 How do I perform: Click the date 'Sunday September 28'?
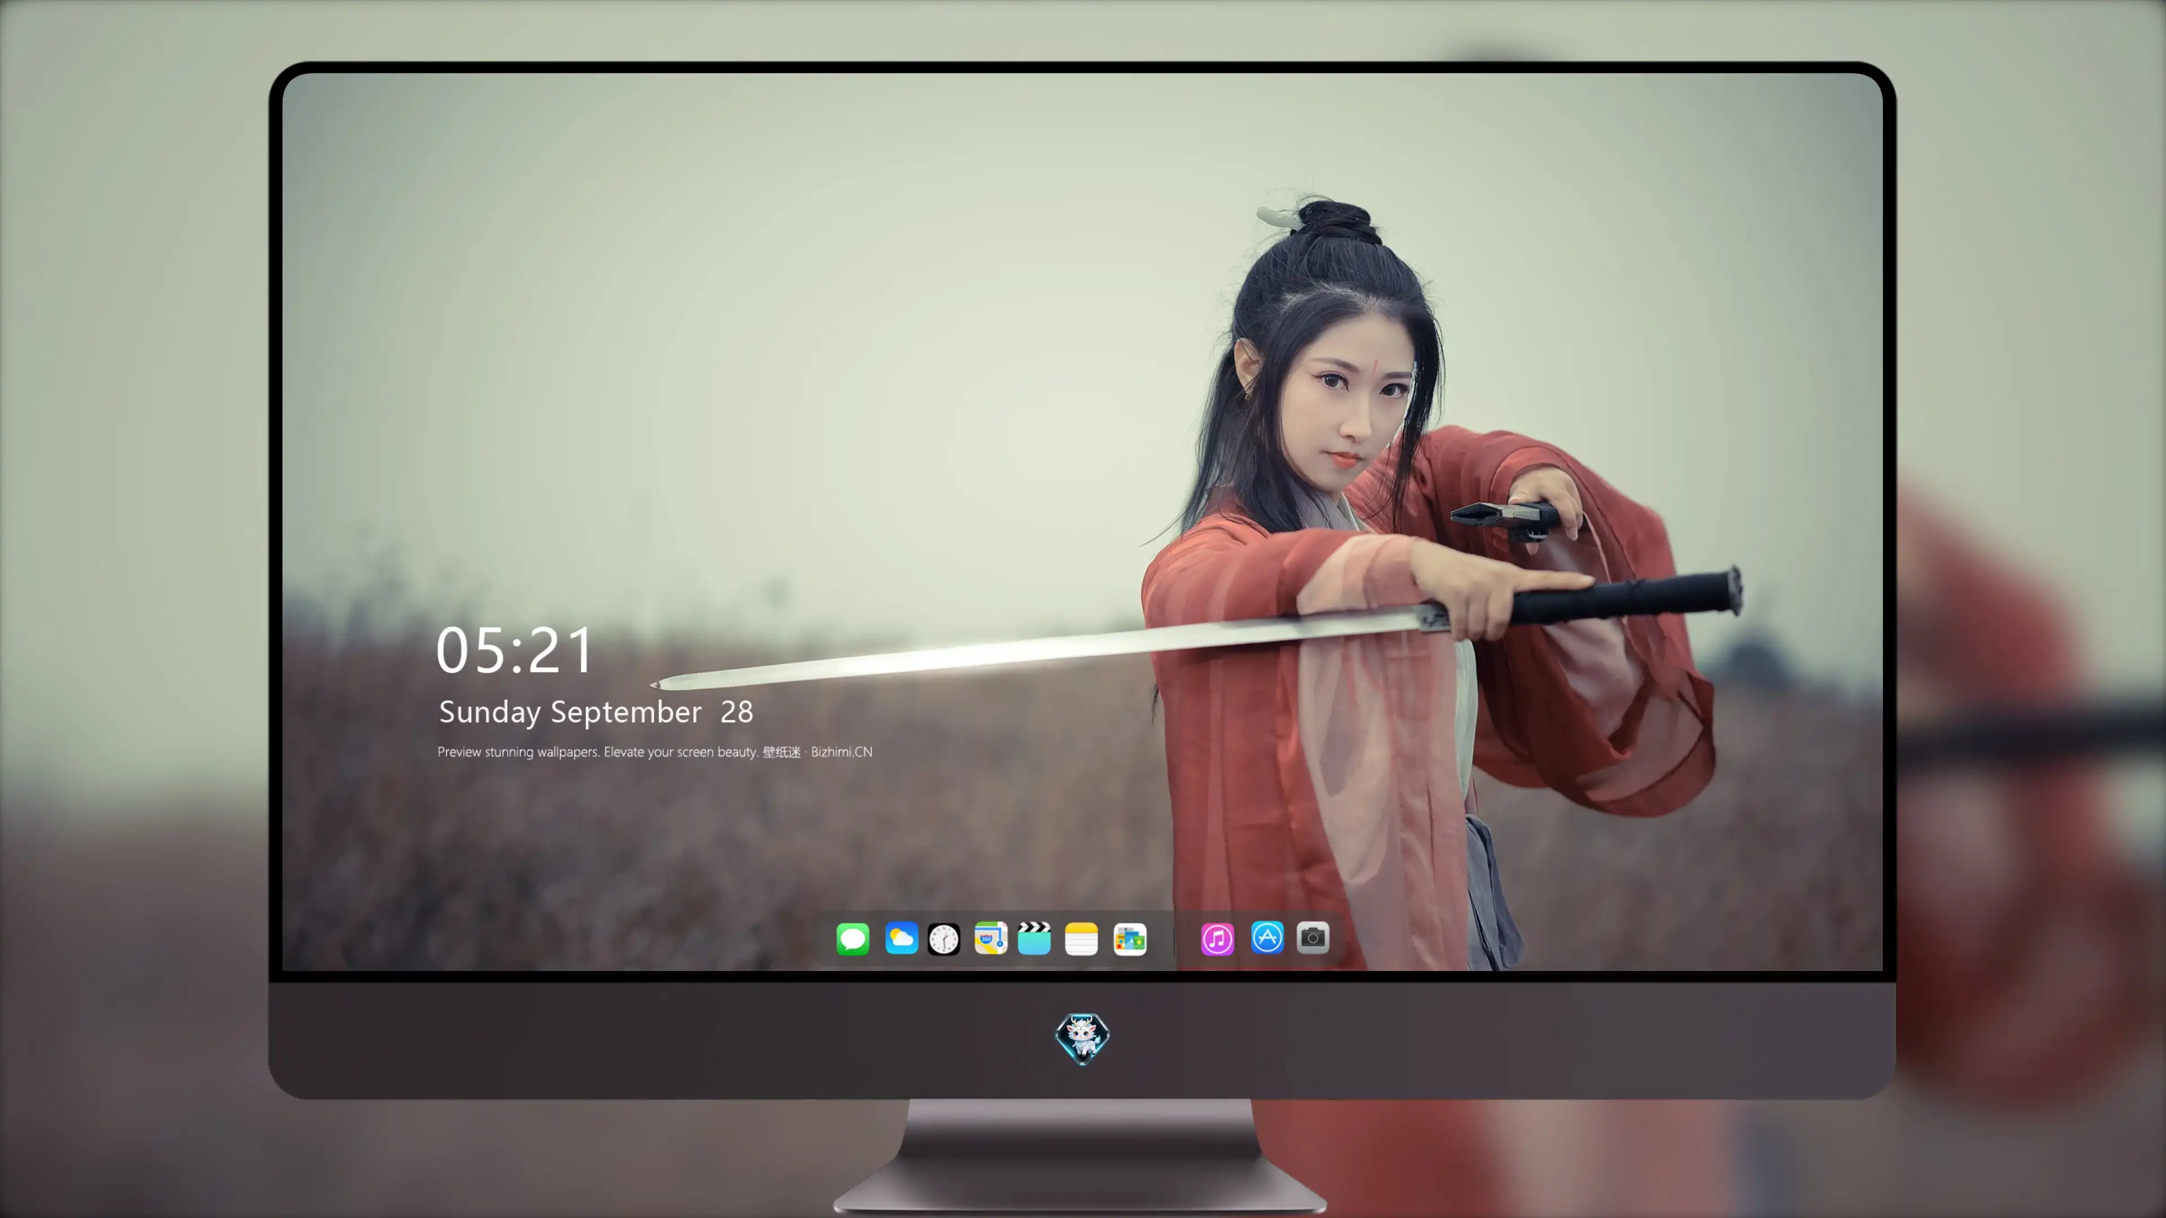point(595,712)
